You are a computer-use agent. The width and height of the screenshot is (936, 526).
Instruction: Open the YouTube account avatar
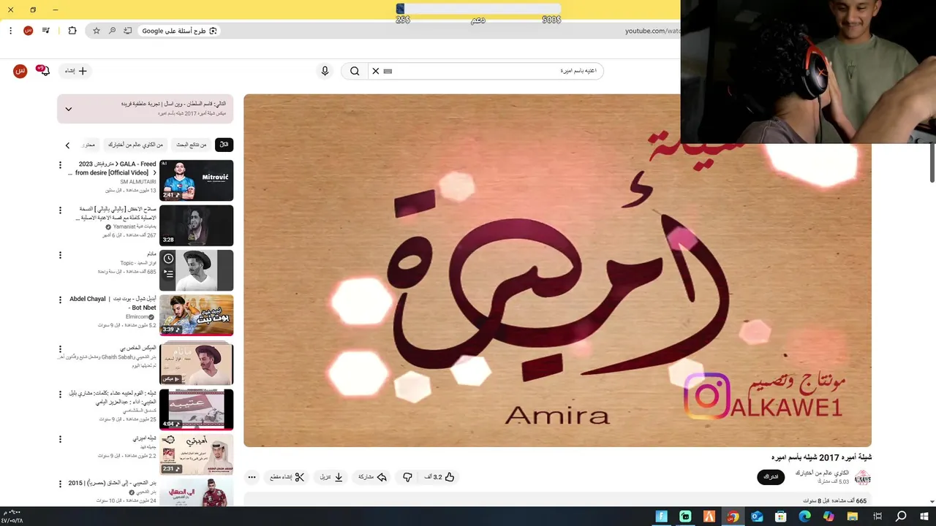pos(20,71)
